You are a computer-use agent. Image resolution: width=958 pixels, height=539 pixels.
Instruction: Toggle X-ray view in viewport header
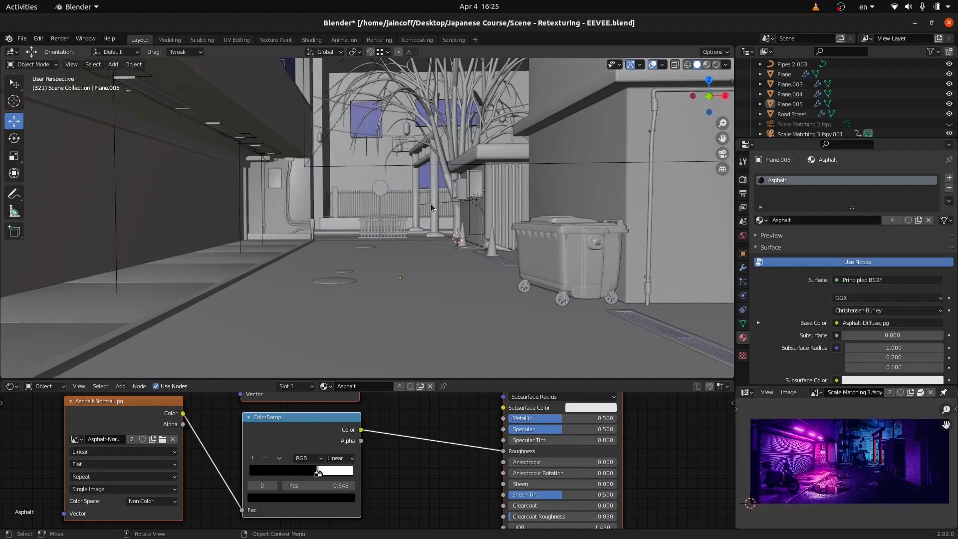[x=675, y=64]
